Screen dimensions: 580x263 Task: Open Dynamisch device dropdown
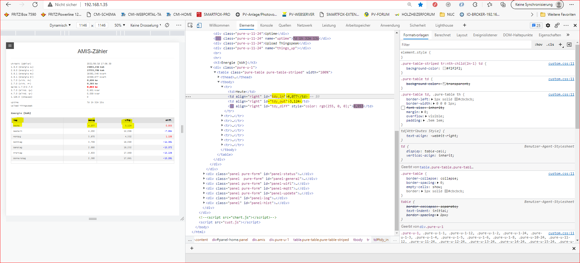point(60,25)
